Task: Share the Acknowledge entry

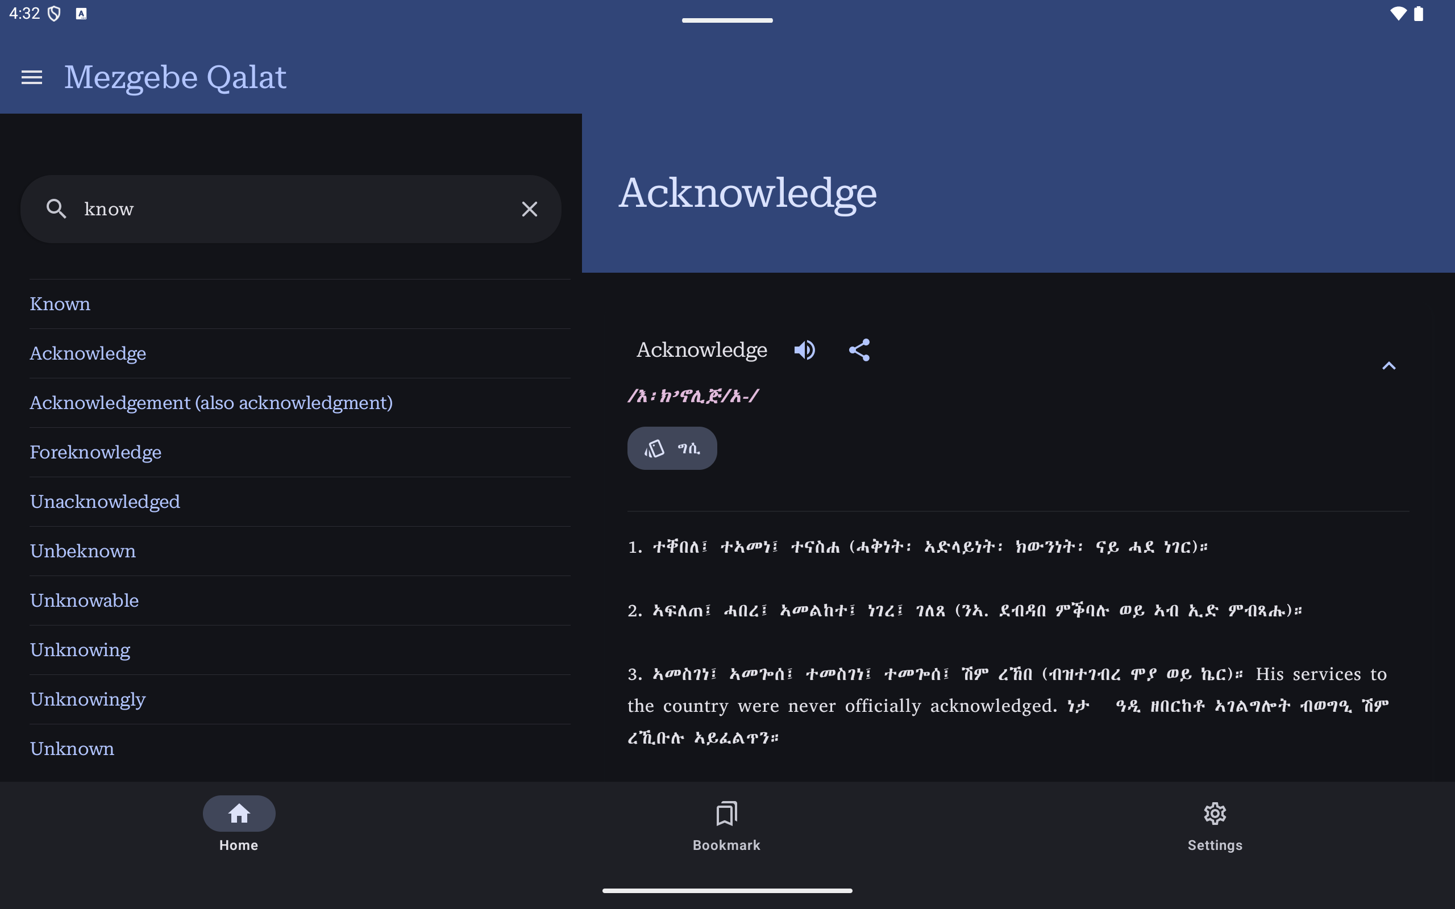Action: [x=859, y=350]
